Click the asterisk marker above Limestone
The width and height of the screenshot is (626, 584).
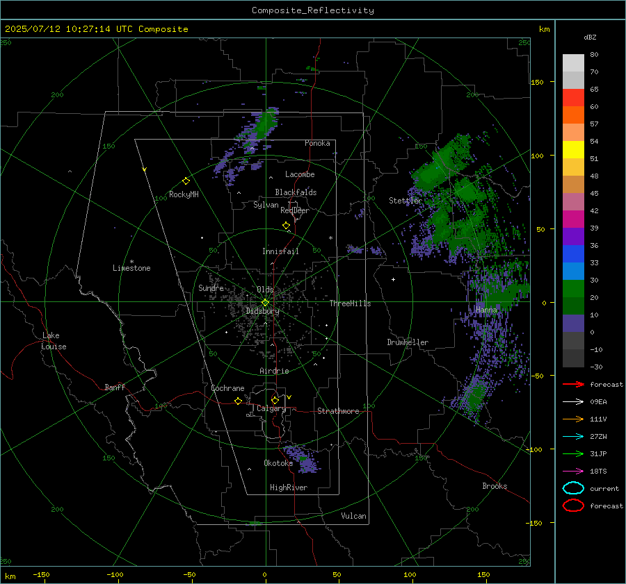coord(131,262)
